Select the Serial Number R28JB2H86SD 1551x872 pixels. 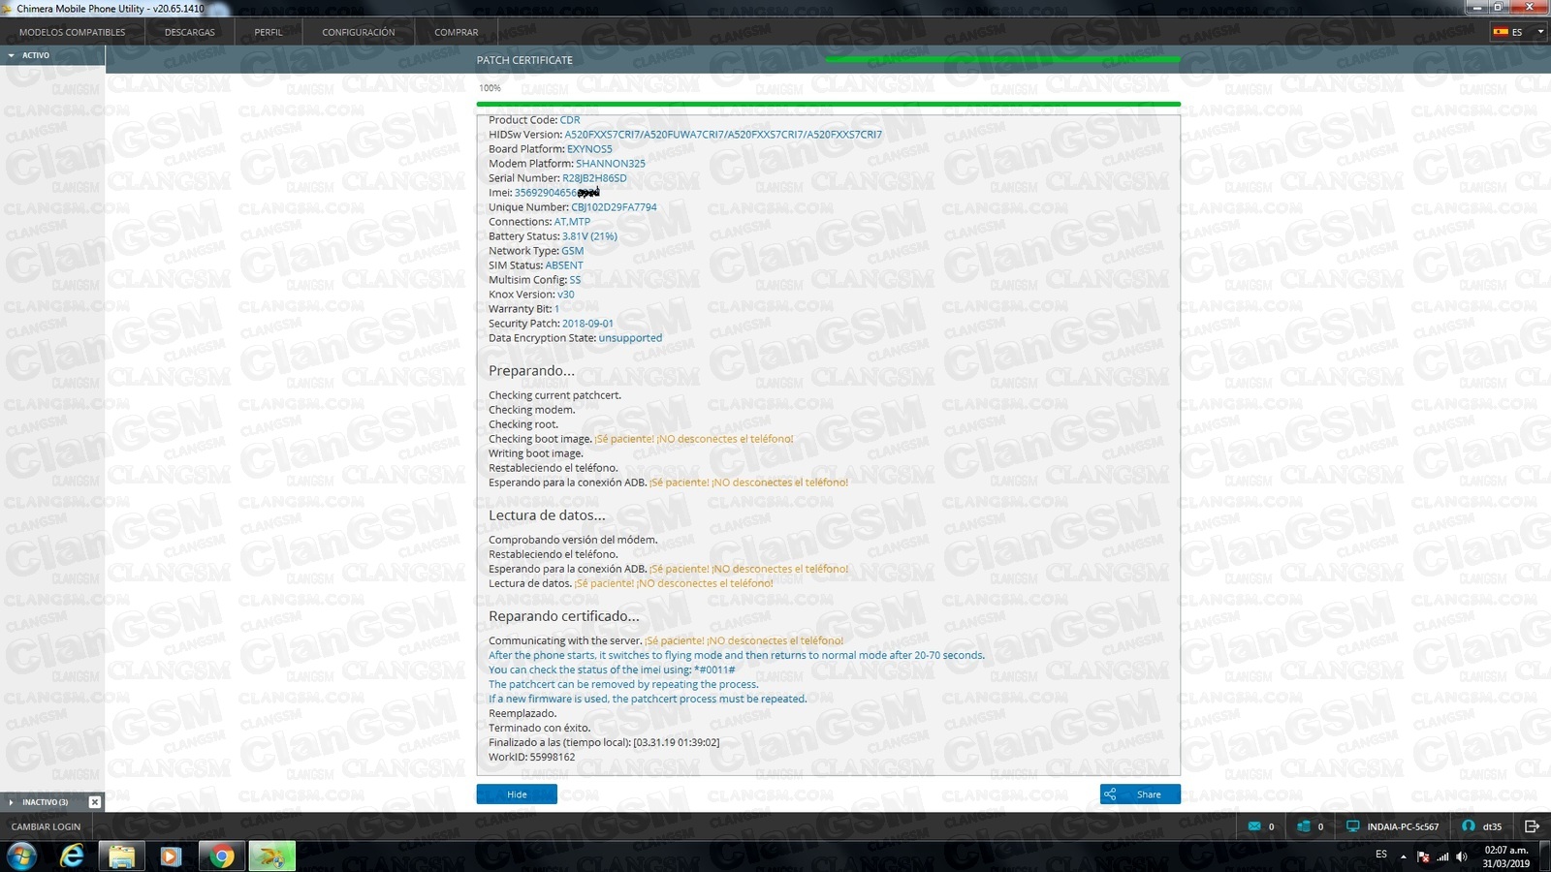pos(594,178)
